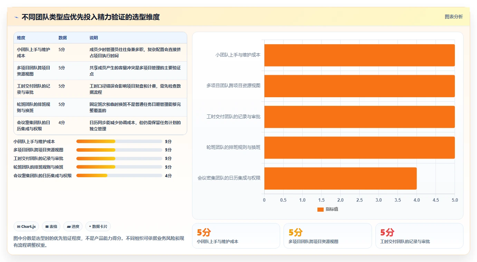Click the x-axis tick label 2.5
The height and width of the screenshot is (262, 477).
360,200
